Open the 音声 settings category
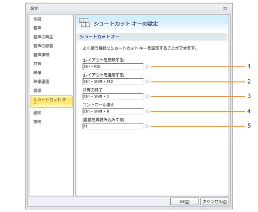This screenshot has width=258, height=212. (x=37, y=28)
